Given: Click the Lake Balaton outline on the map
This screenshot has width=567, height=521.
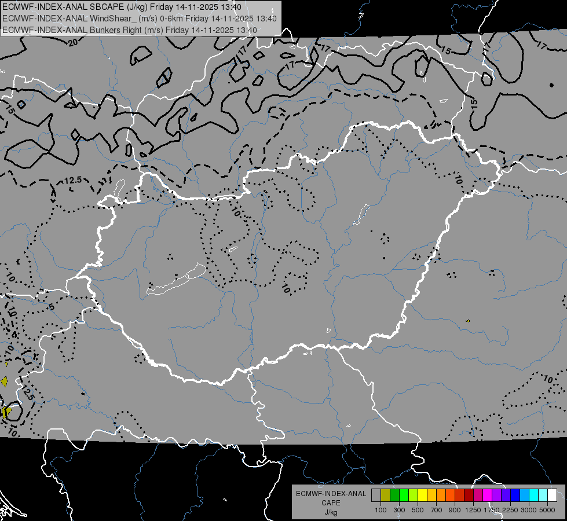Looking at the screenshot, I should click(177, 280).
